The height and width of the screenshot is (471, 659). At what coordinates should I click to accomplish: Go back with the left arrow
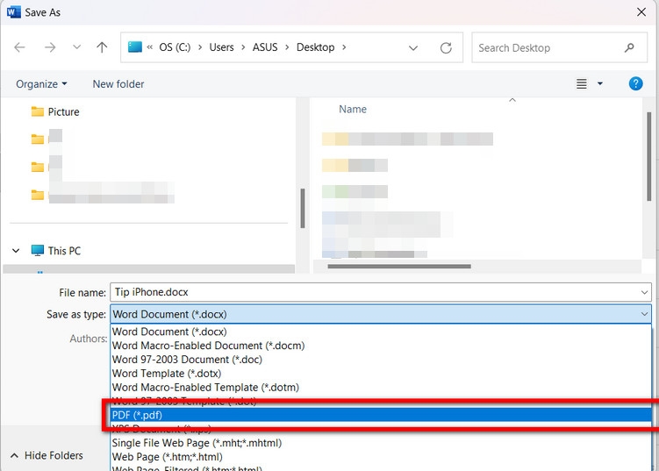[19, 47]
